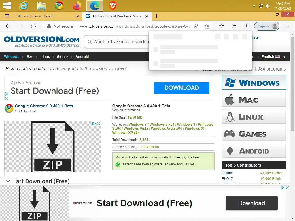Open the Android nav menu item
This screenshot has width=295, height=221.
pos(82,57)
